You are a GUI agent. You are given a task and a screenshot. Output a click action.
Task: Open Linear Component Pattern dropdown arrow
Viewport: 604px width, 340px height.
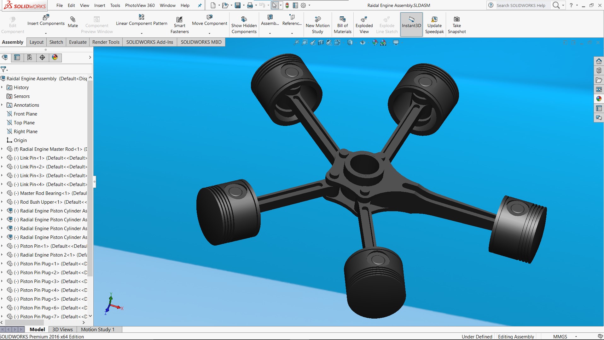(x=142, y=33)
